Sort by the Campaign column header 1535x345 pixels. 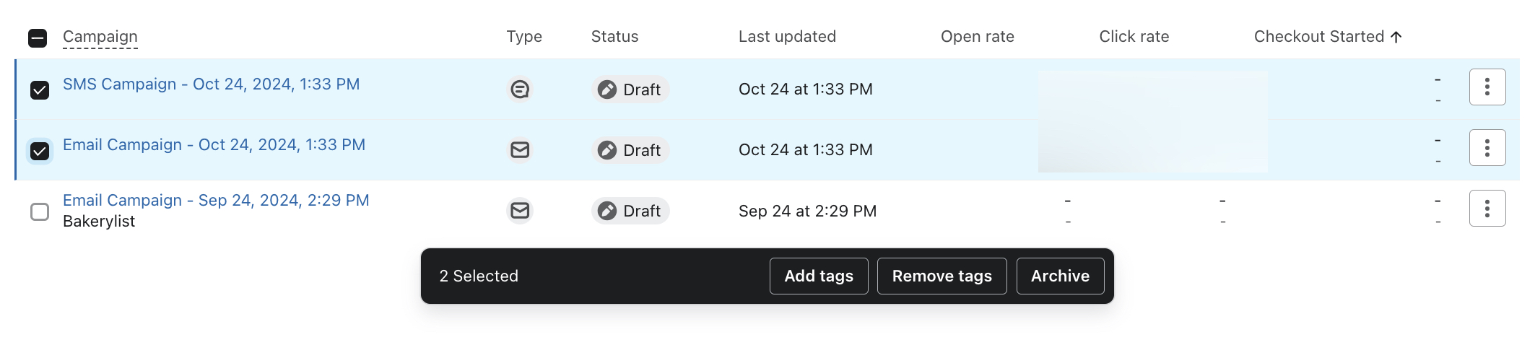point(100,37)
